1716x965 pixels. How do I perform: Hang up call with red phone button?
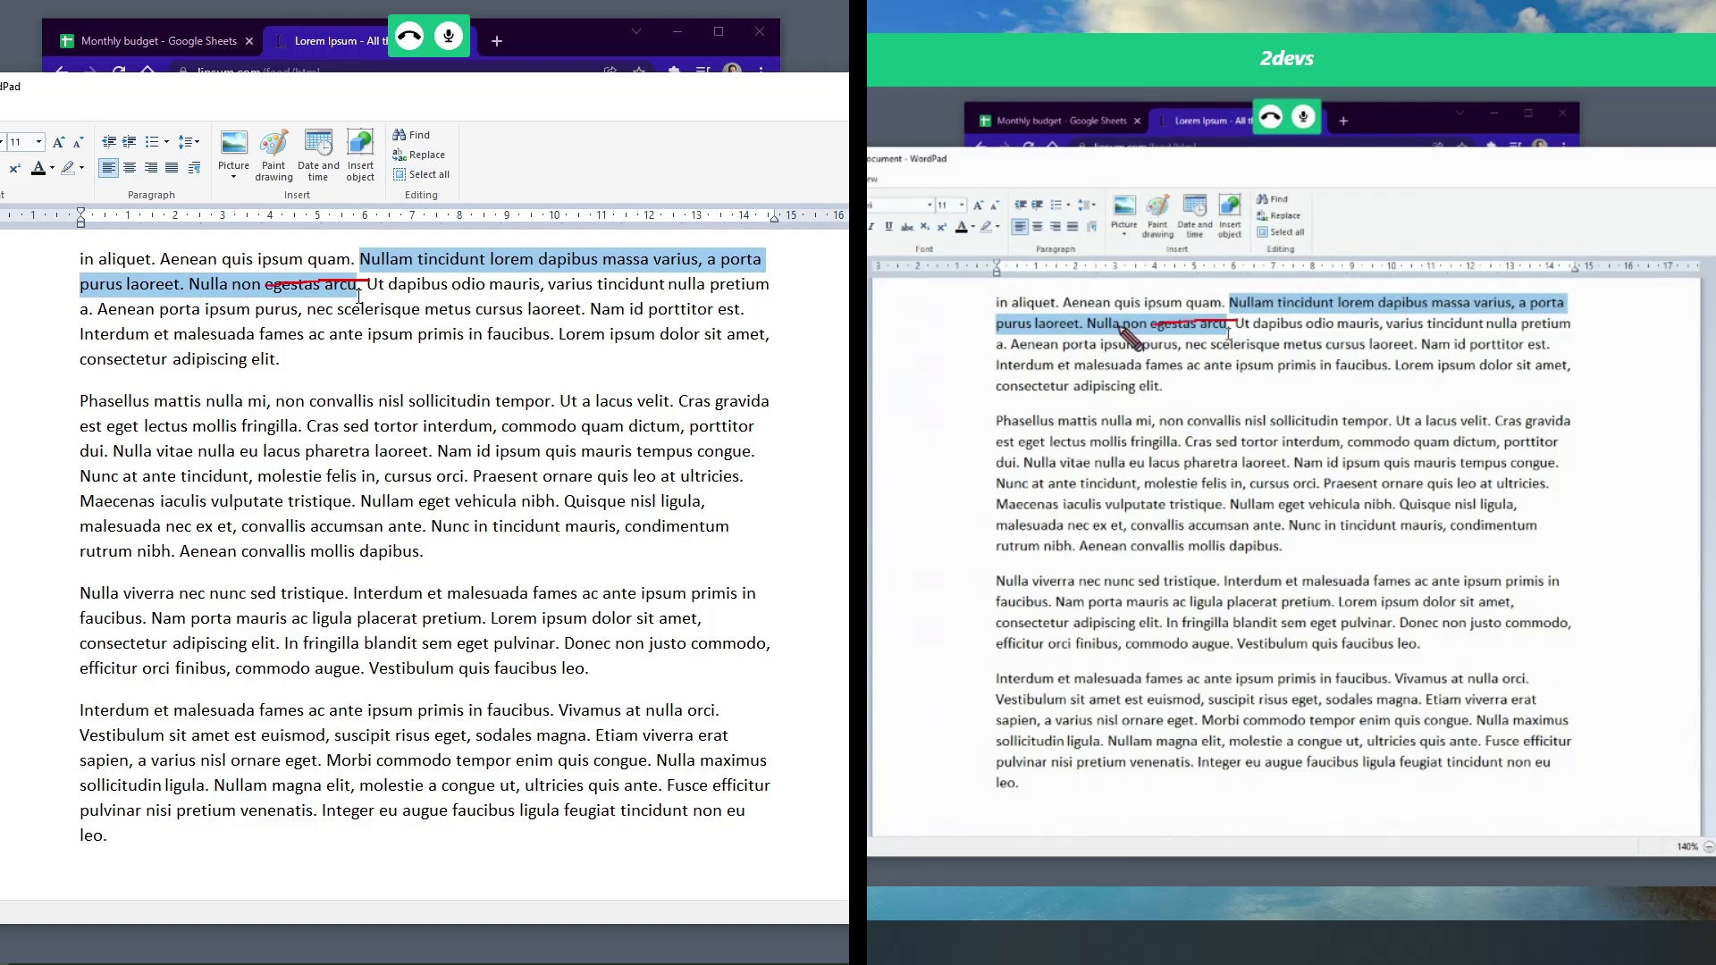[409, 37]
